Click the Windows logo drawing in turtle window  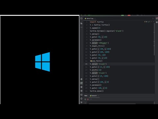[x=42, y=62]
